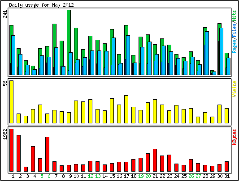Click the red KBytes bar for day 4

tap(33, 159)
